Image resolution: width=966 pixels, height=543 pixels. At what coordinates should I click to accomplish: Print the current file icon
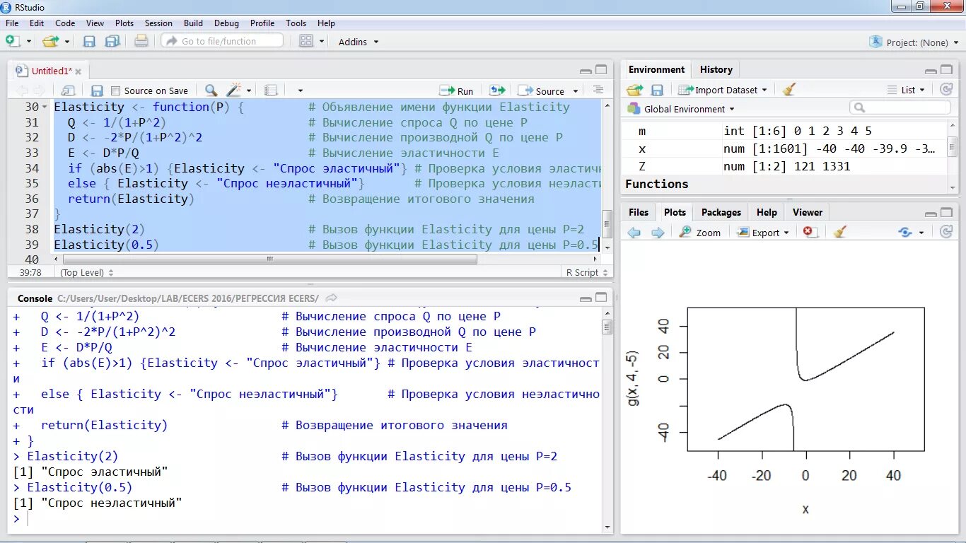[x=141, y=41]
